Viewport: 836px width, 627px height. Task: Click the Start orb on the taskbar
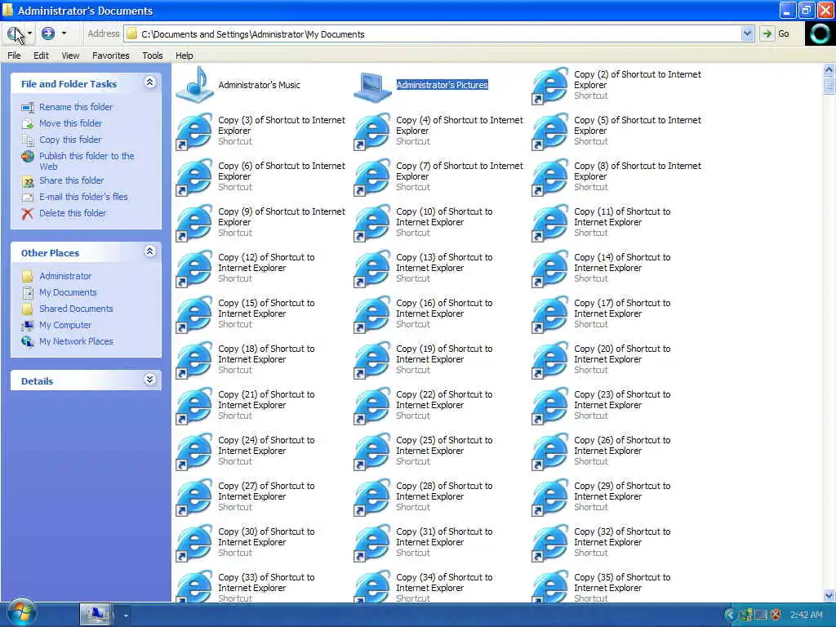tap(20, 614)
